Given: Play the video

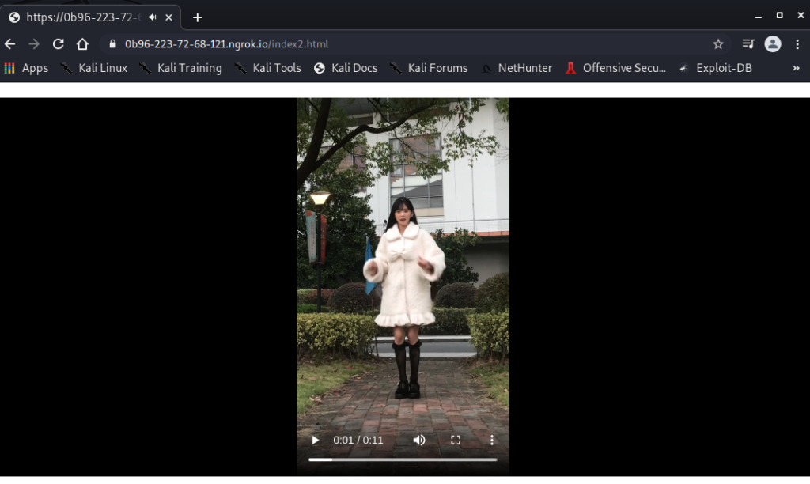Looking at the screenshot, I should point(315,440).
